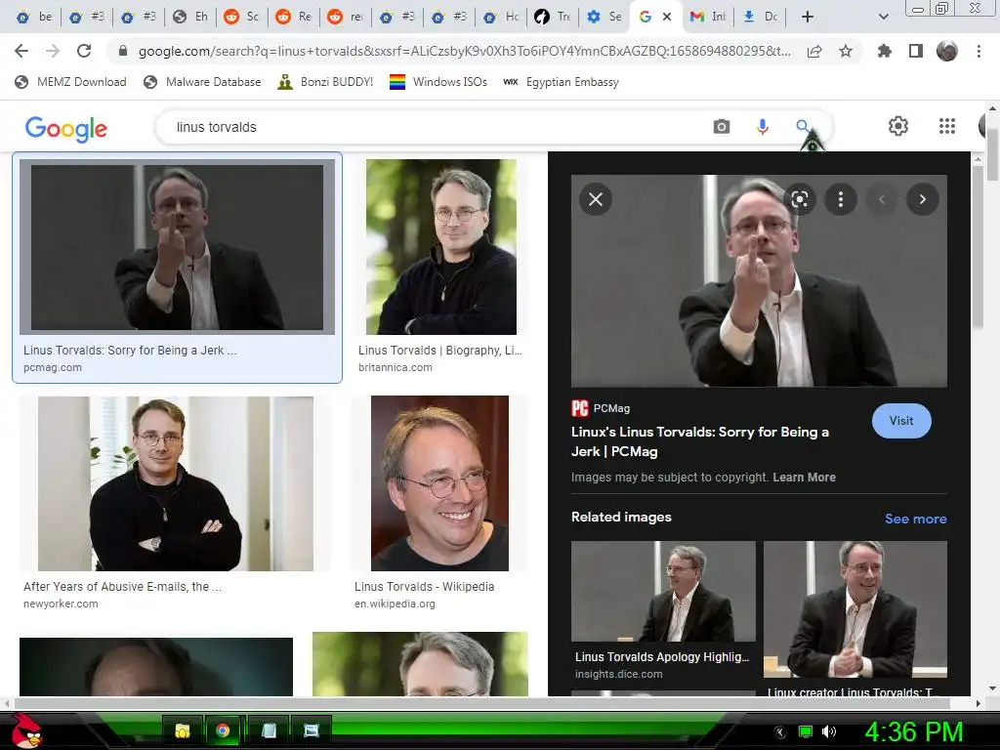The height and width of the screenshot is (750, 1000).
Task: Click the en.wikipedia.org source text
Action: 395,604
